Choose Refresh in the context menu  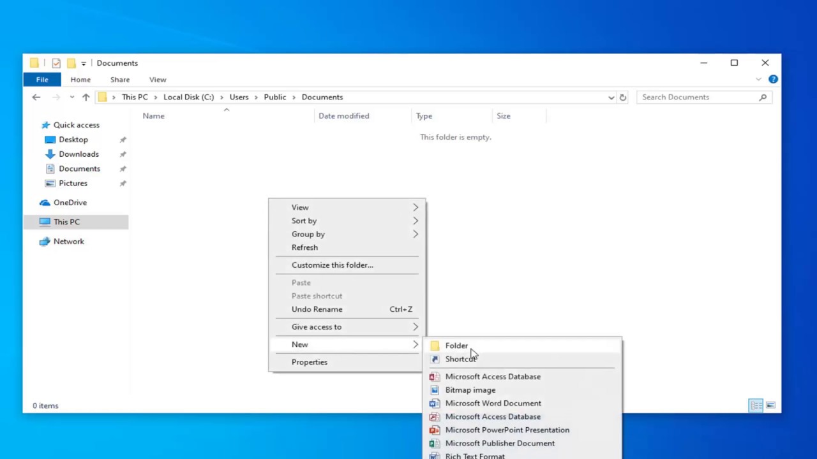point(347,247)
